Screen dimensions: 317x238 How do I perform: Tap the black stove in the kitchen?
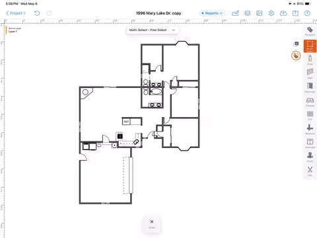tap(120, 136)
